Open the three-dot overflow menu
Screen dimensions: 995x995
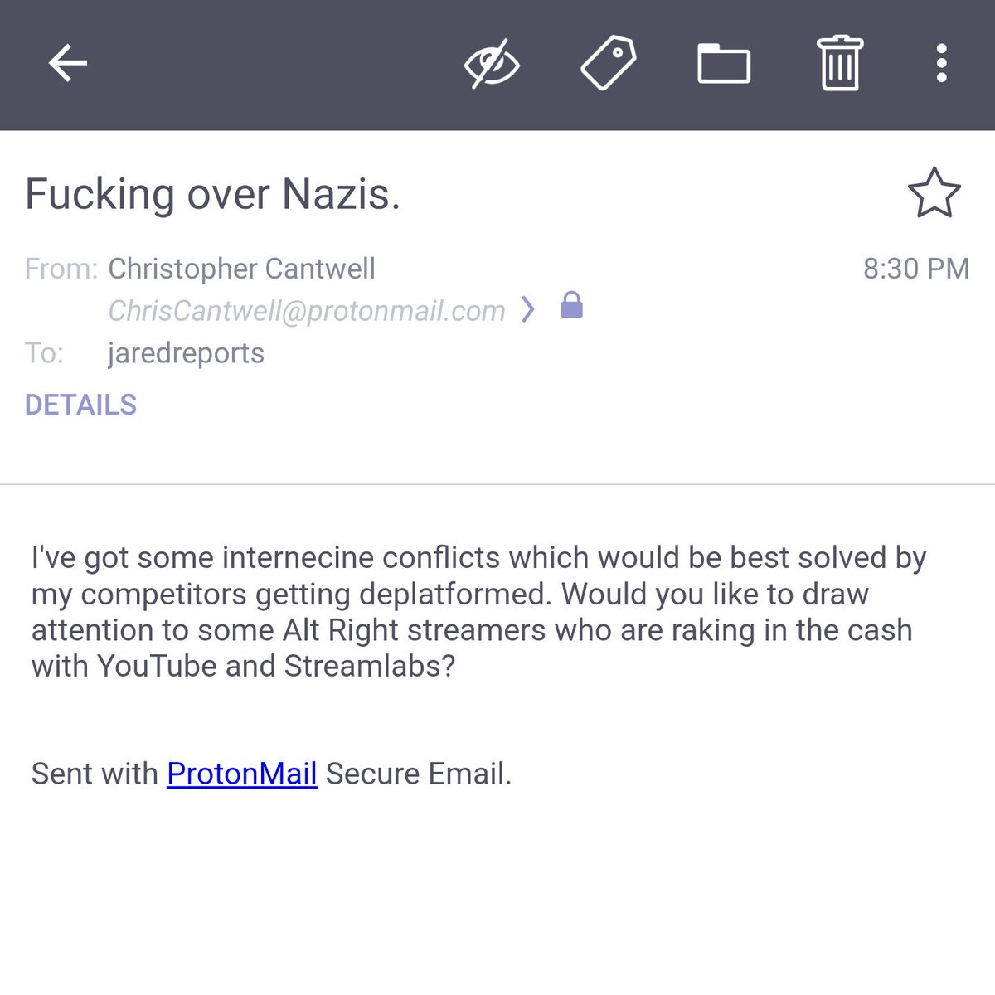pos(941,64)
